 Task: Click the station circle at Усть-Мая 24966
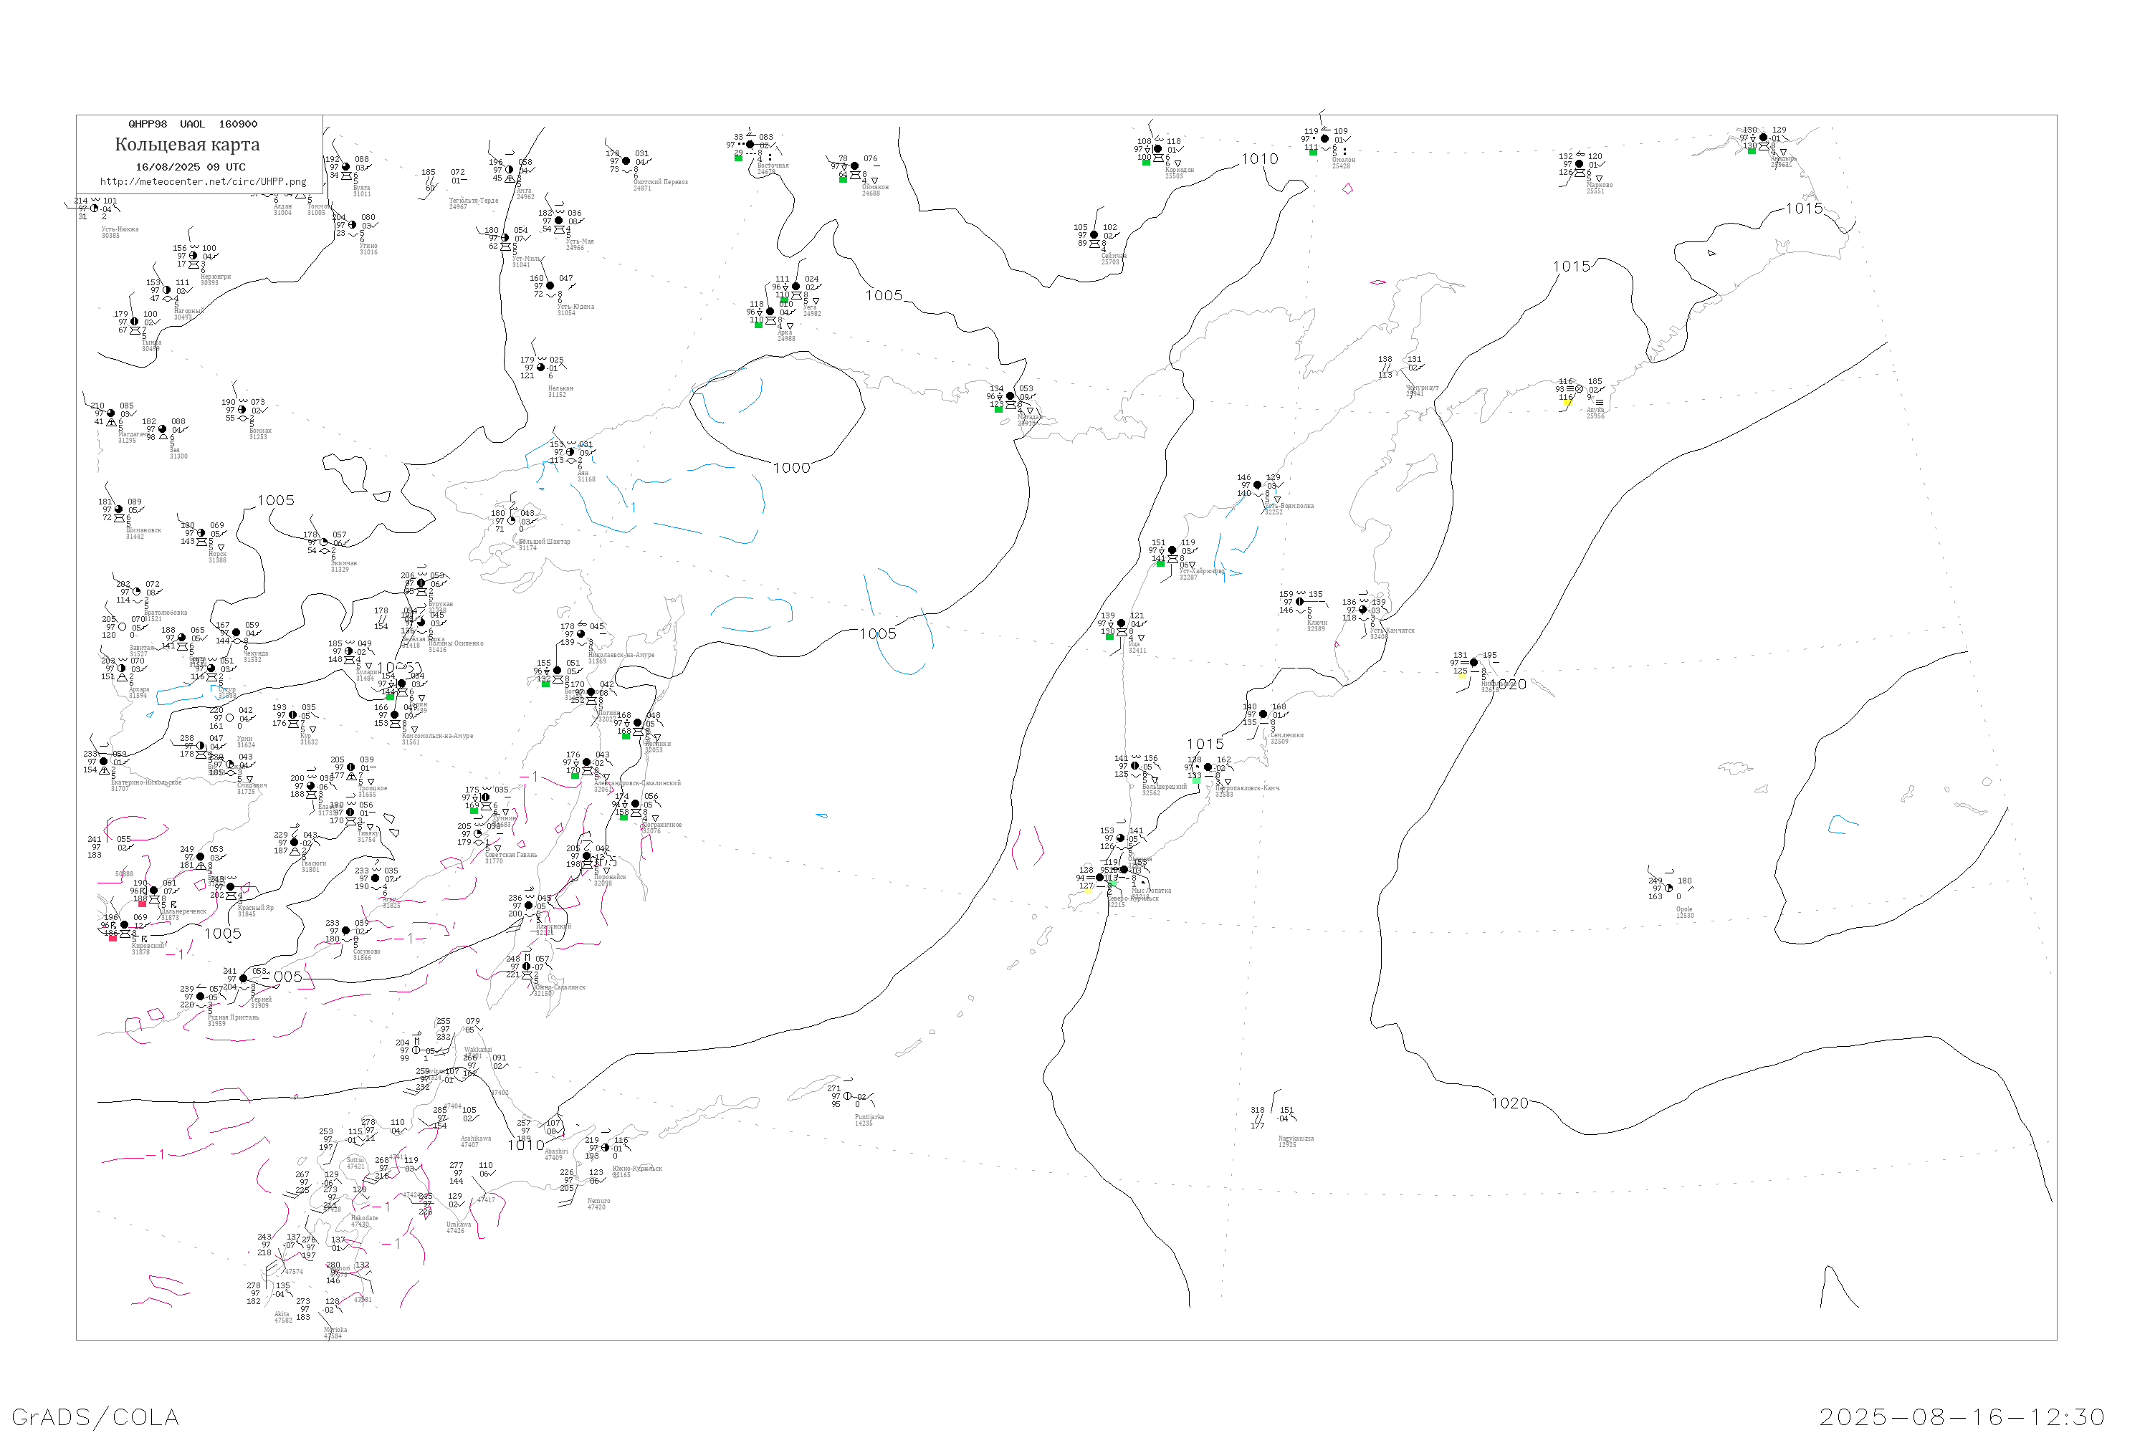click(560, 221)
